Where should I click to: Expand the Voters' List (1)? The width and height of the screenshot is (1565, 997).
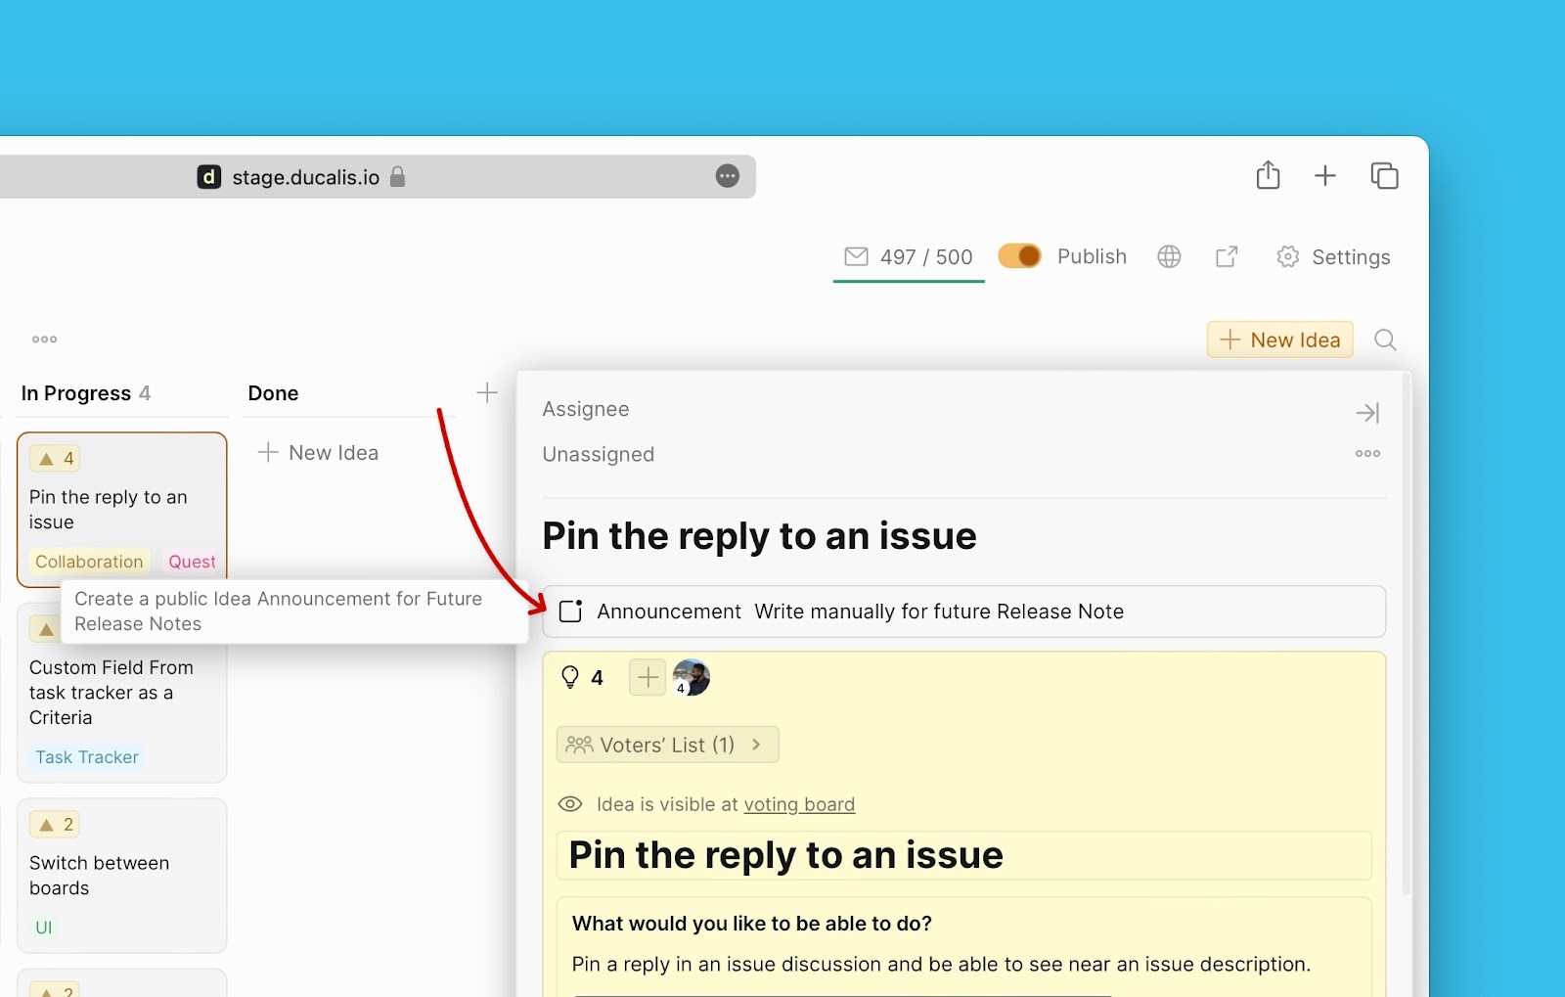pos(667,745)
